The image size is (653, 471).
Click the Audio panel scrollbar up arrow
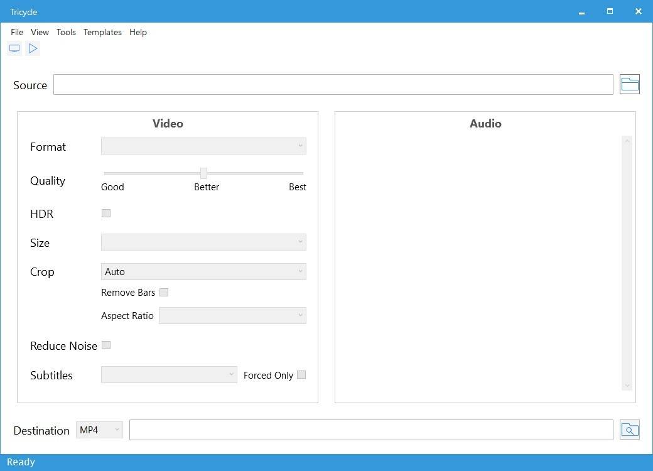pos(627,141)
